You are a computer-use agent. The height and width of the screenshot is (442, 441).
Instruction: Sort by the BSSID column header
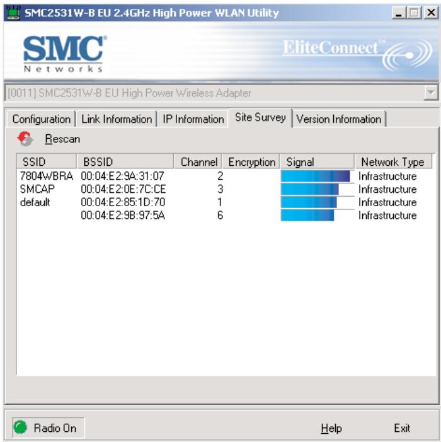click(x=125, y=161)
